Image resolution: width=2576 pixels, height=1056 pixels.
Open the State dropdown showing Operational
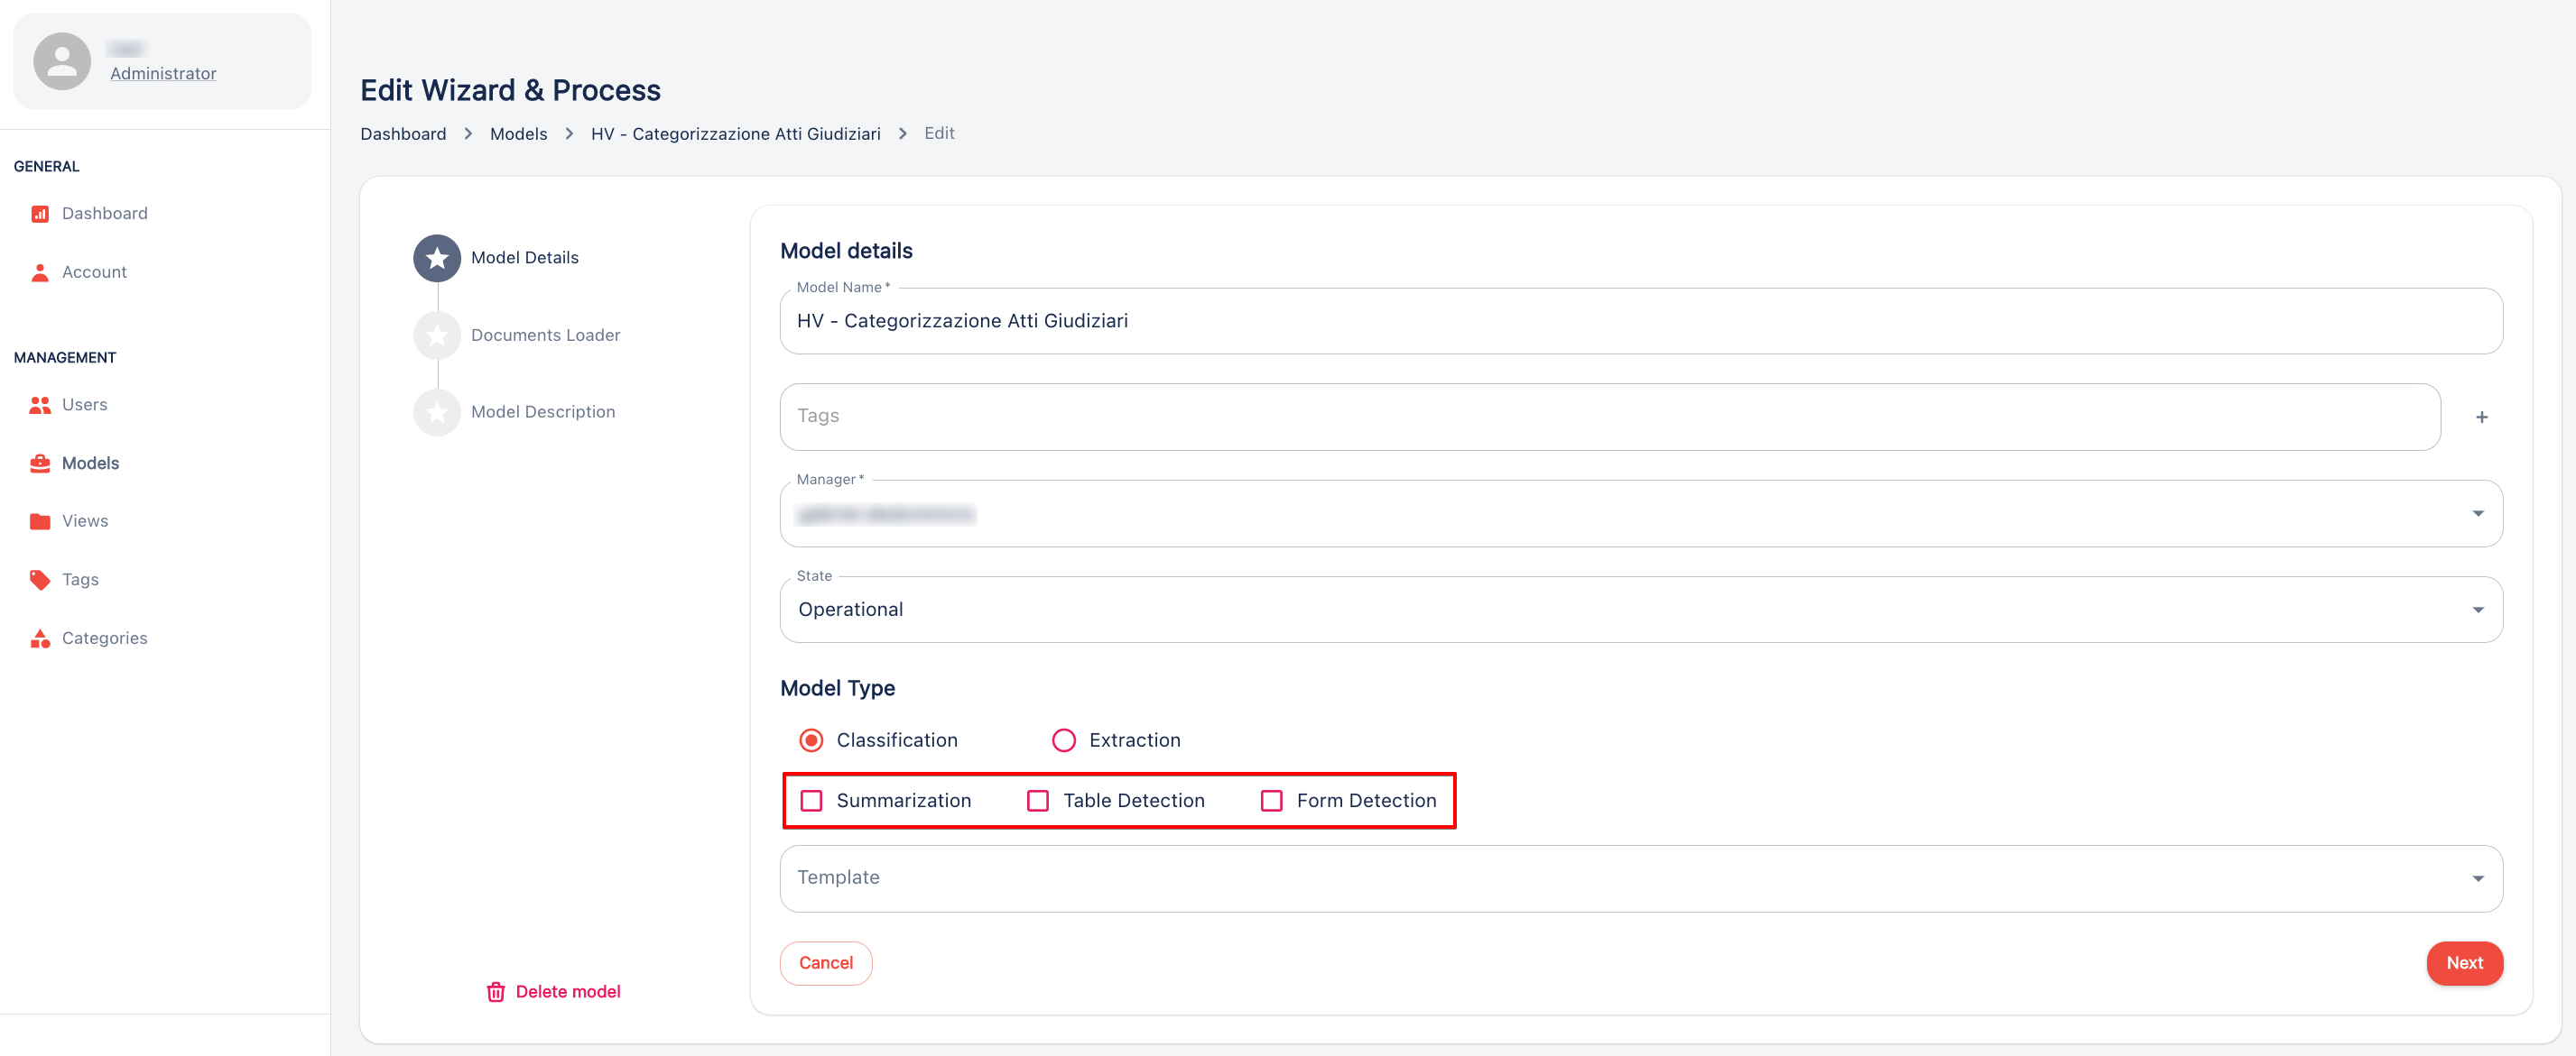point(2477,610)
